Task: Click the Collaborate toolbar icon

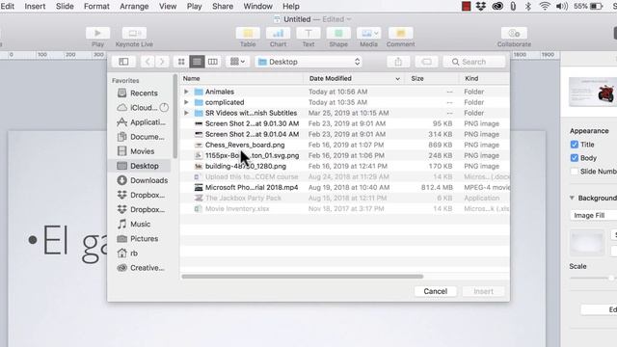Action: pos(514,34)
